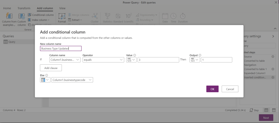This screenshot has height=123, width=279.
Task: Click the New column name text field
Action: pos(61,49)
